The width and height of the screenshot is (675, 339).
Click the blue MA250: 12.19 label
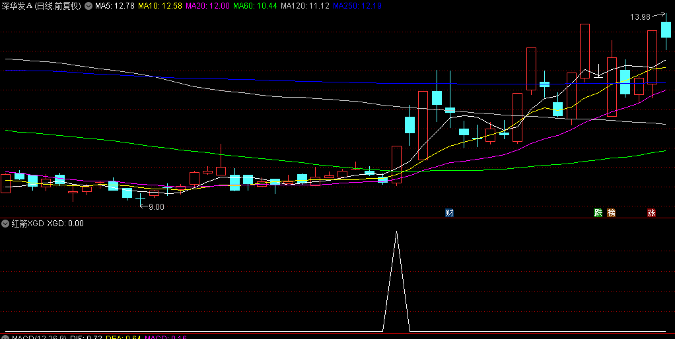click(x=357, y=6)
